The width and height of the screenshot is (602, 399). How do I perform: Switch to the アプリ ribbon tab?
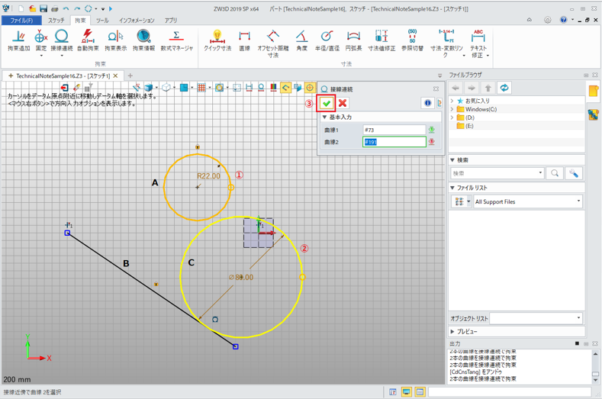(x=171, y=21)
